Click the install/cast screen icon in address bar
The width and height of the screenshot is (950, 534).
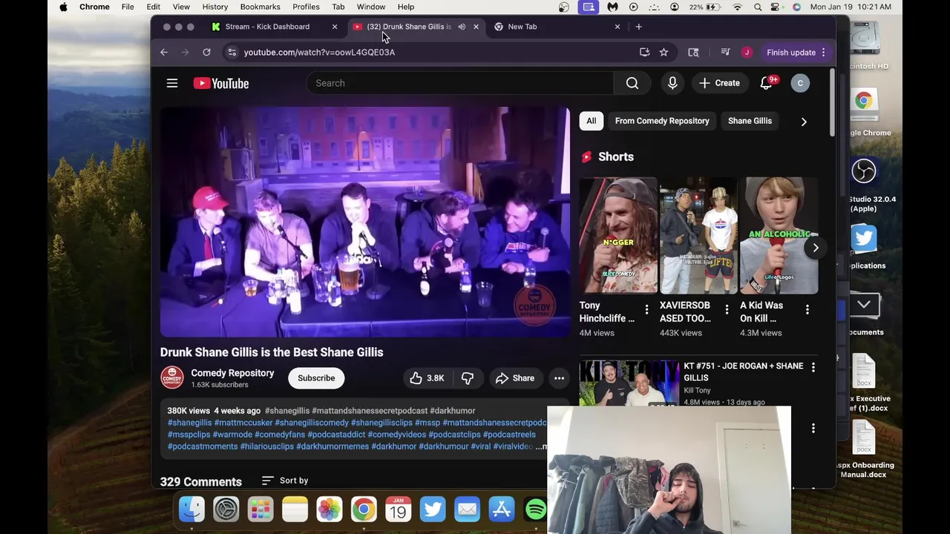pyautogui.click(x=644, y=52)
